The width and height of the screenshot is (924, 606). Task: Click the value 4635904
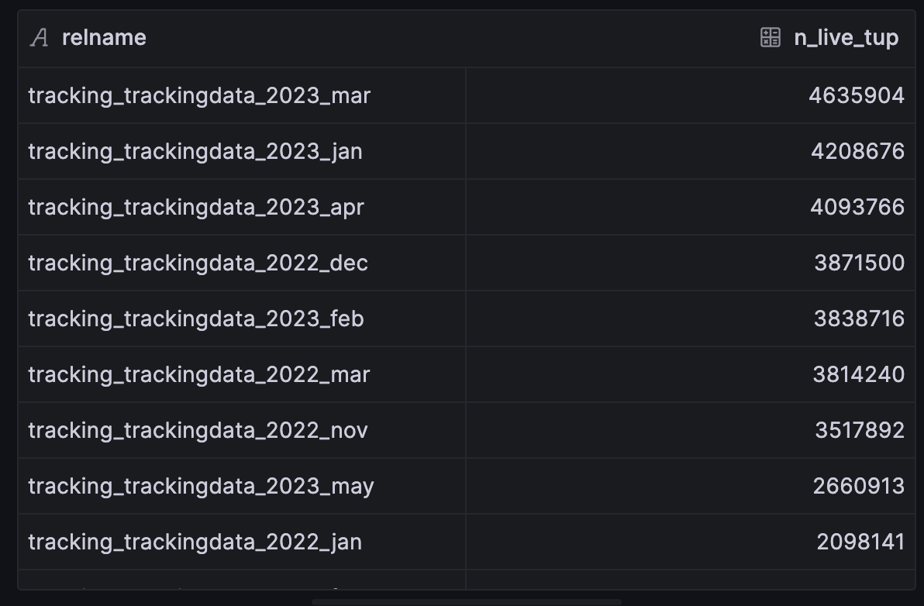pyautogui.click(x=857, y=95)
